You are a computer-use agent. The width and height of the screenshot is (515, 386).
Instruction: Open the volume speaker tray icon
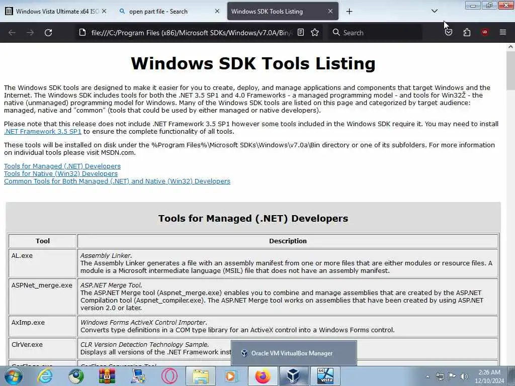point(464,376)
